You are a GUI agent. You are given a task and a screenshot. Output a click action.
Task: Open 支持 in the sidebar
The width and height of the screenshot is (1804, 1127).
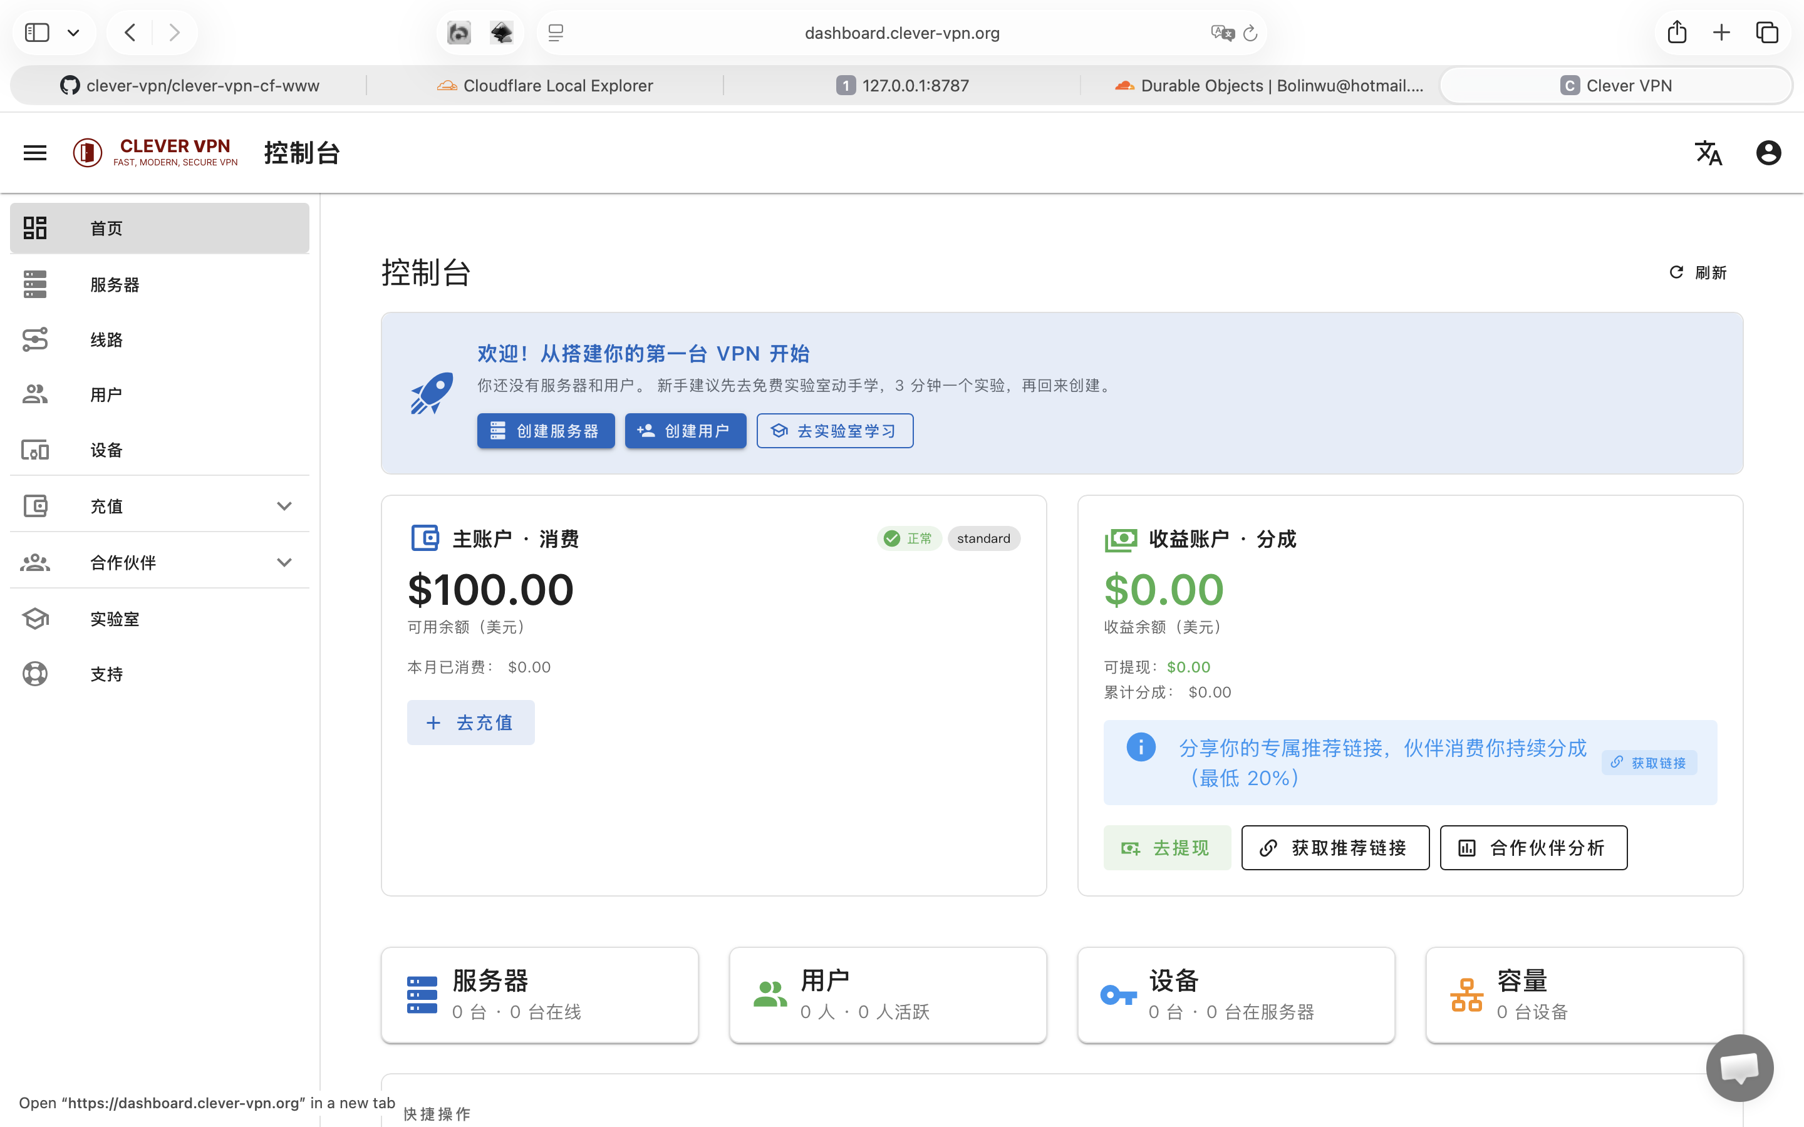pos(160,674)
